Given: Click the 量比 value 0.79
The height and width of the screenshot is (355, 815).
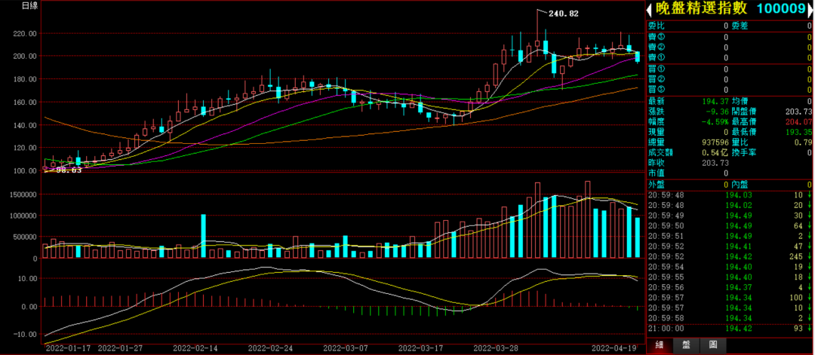Looking at the screenshot, I should [804, 142].
